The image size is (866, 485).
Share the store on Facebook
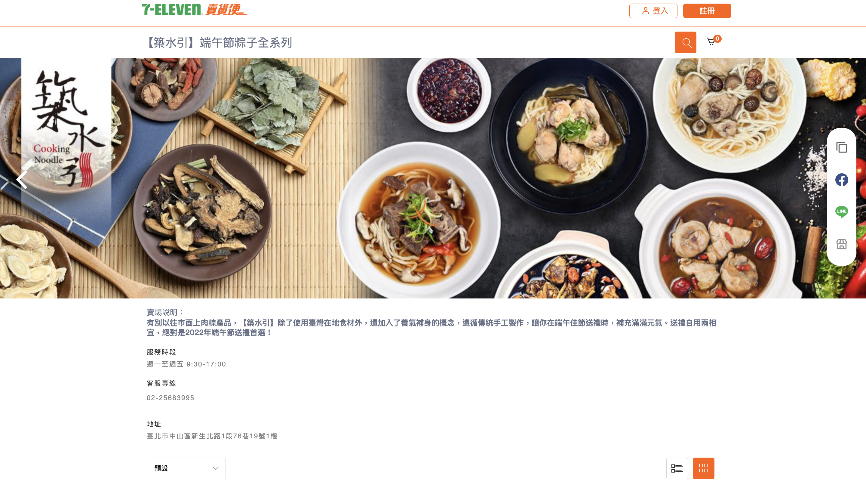(x=841, y=180)
